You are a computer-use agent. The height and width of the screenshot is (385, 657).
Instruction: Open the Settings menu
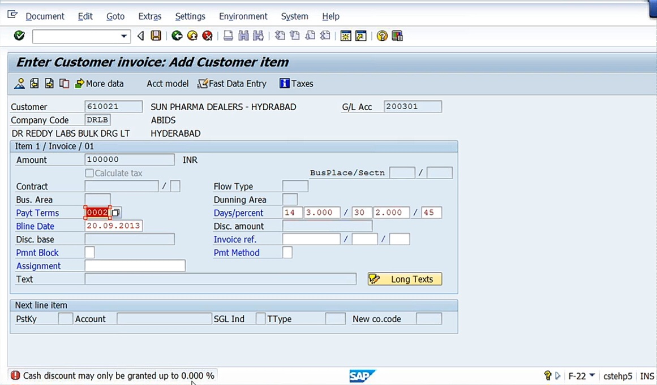(190, 16)
